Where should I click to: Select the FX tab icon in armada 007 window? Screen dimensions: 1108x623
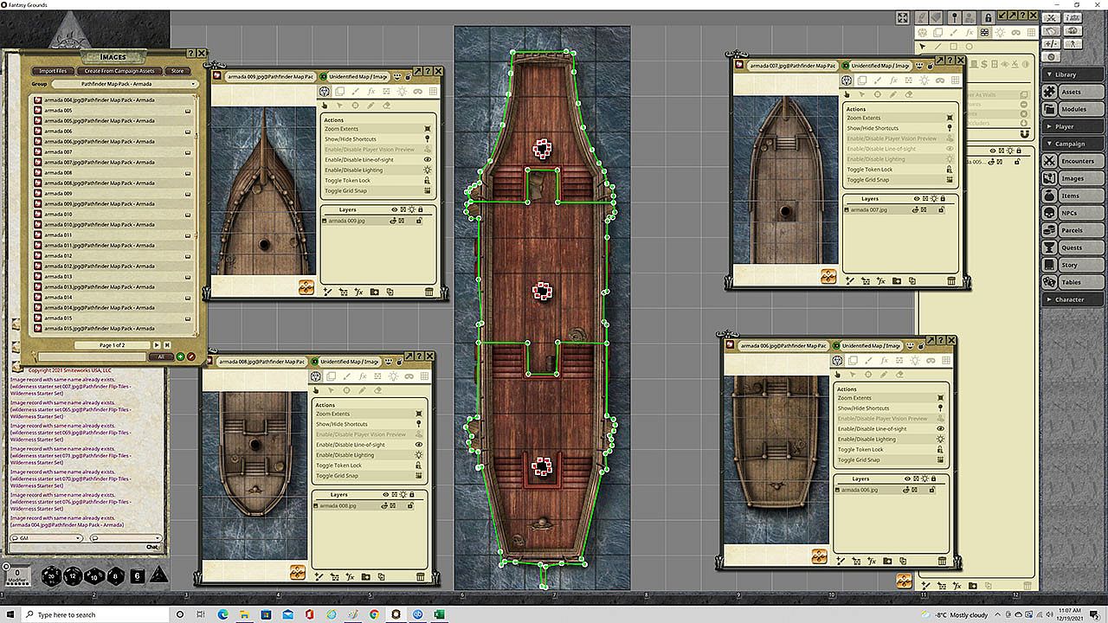point(892,80)
